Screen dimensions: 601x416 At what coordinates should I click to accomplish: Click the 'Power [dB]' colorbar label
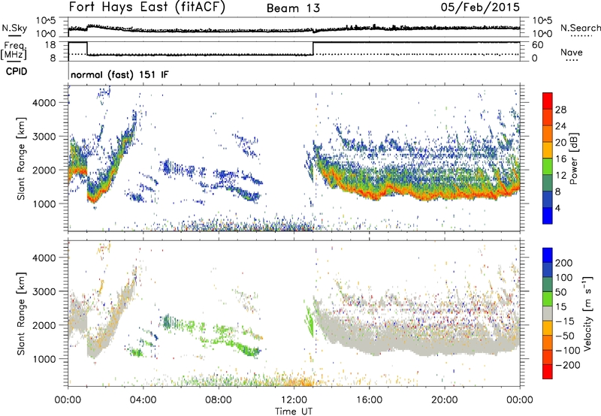coord(574,159)
